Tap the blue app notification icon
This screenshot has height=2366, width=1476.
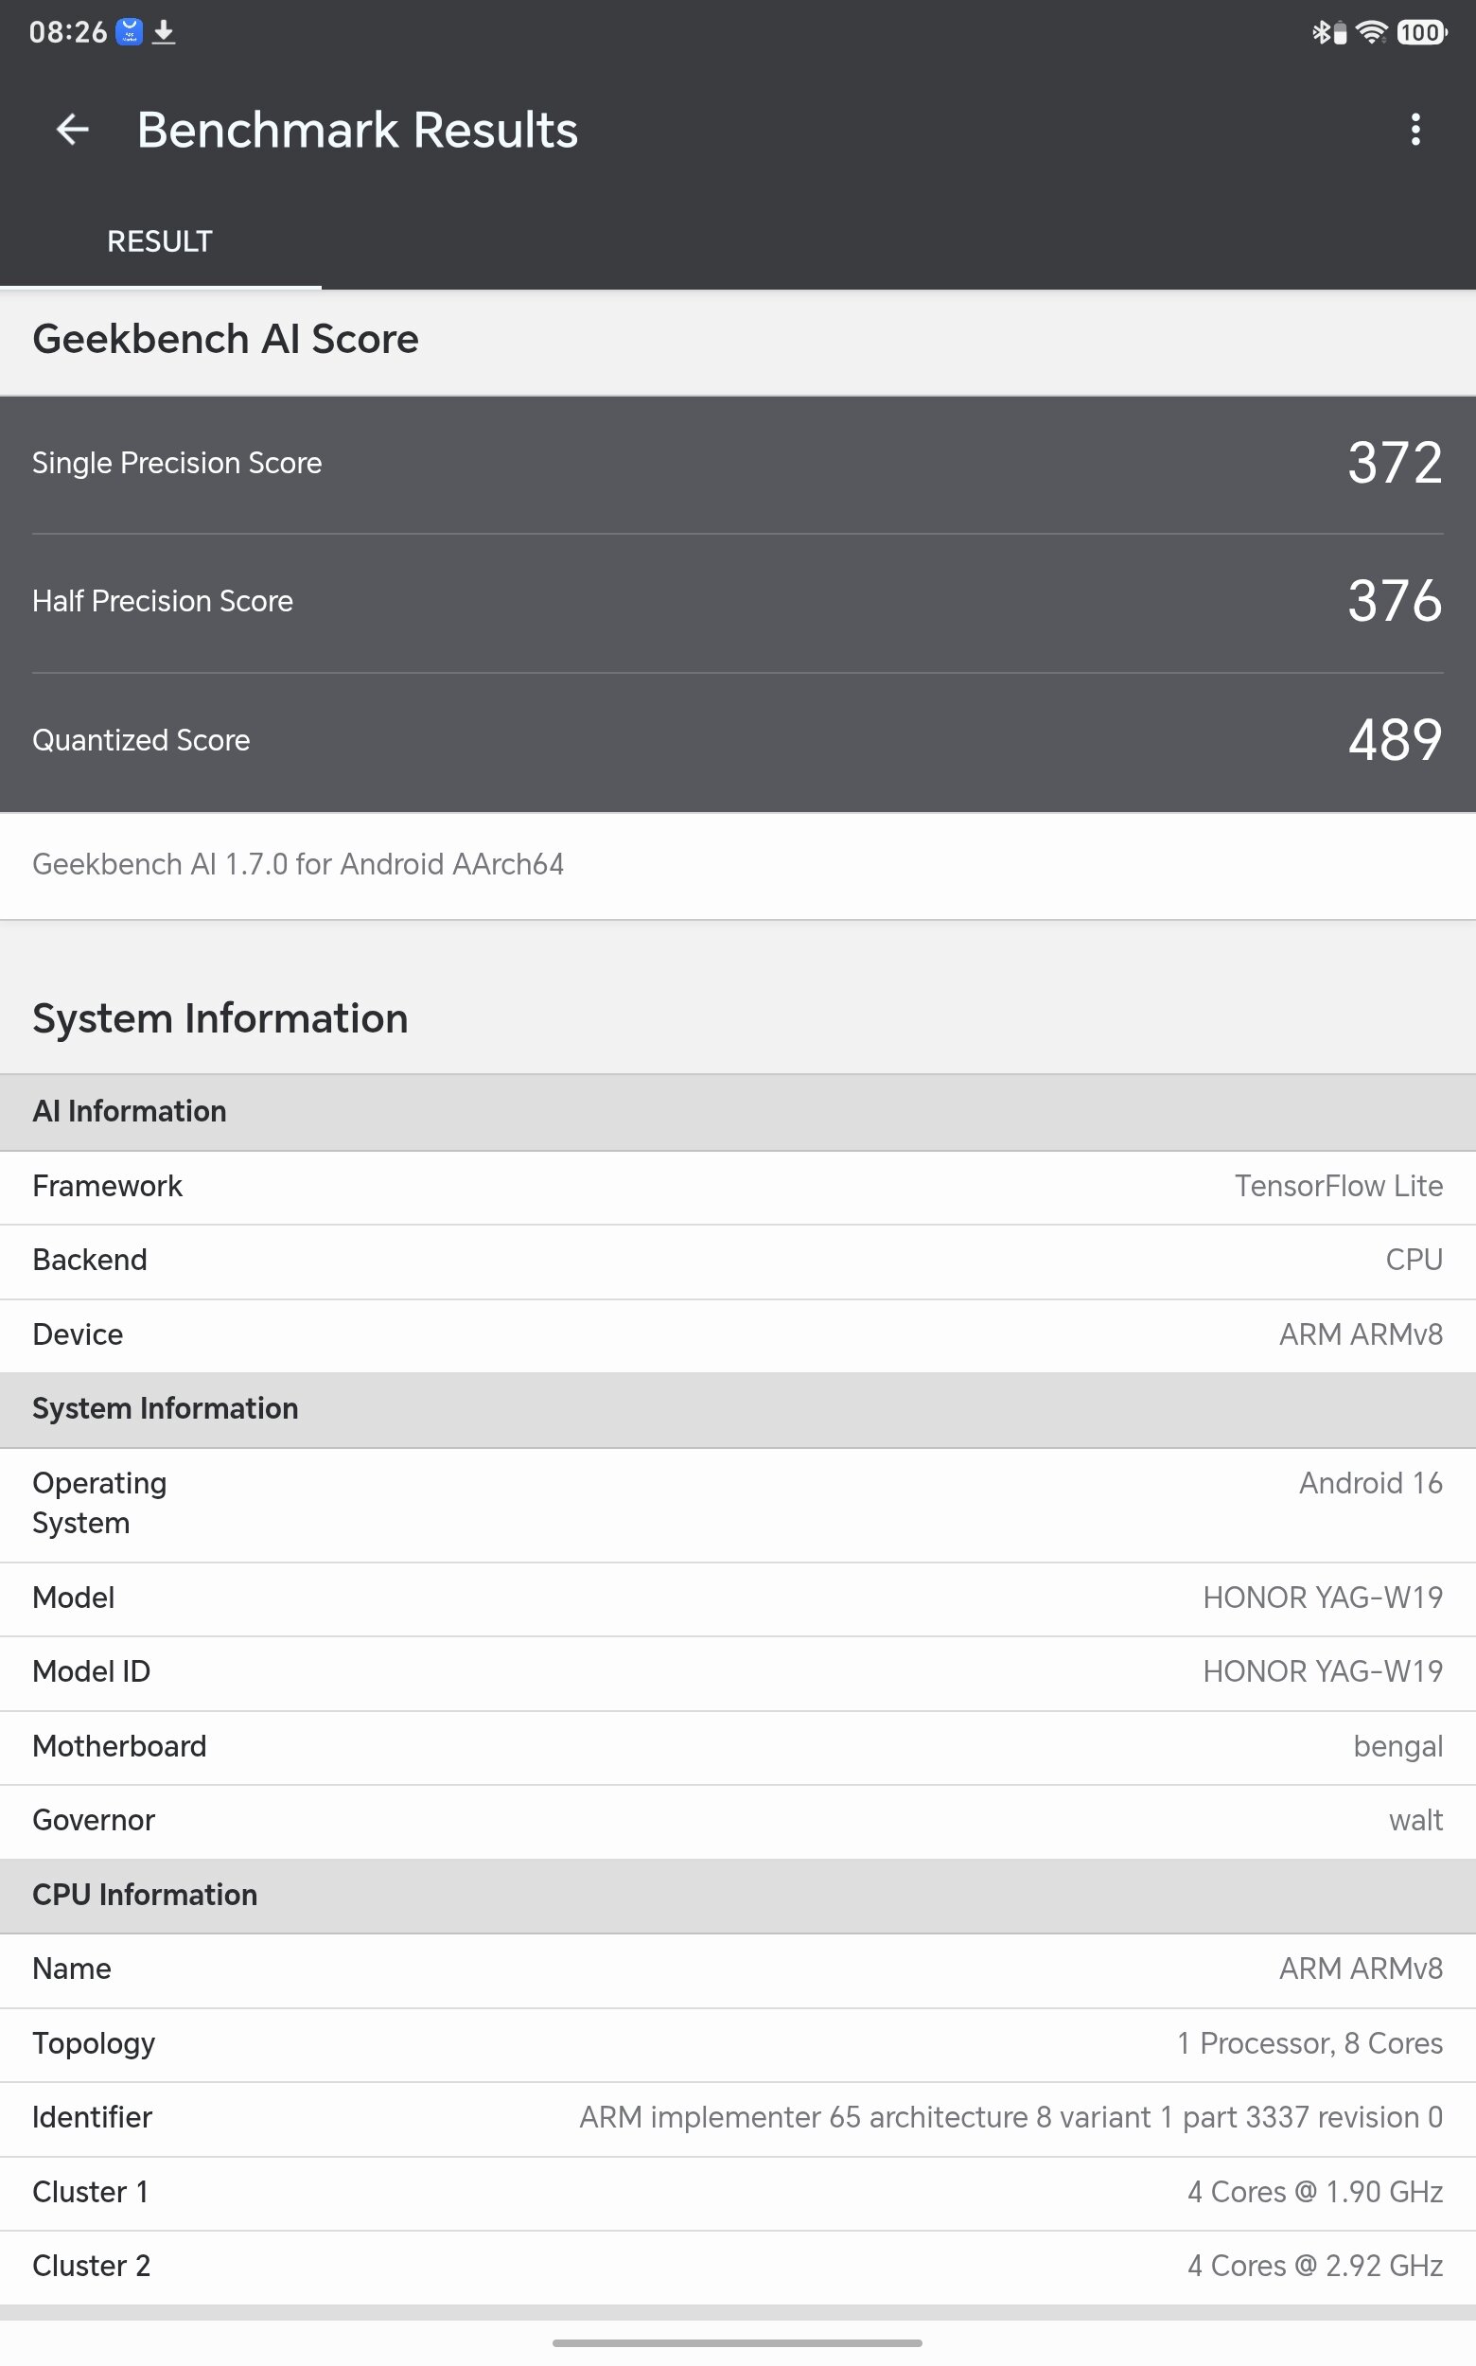pos(129,32)
